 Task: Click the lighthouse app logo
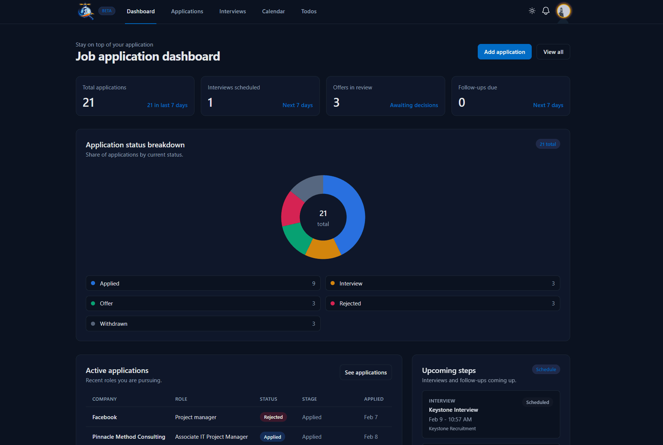tap(85, 11)
